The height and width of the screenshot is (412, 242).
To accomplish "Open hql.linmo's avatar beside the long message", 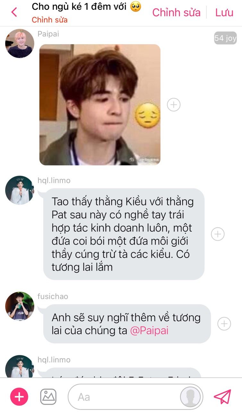I will pyautogui.click(x=20, y=190).
